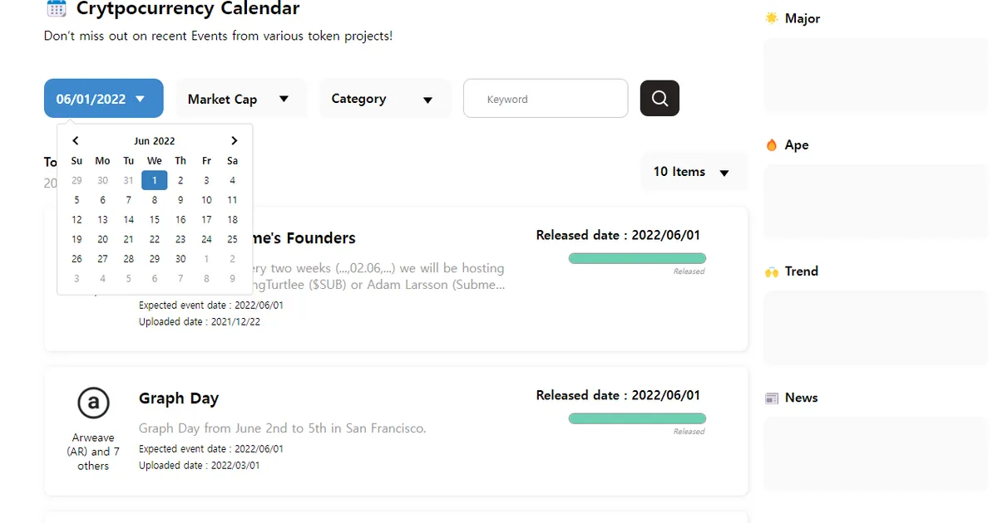Open the Graph Day event title
This screenshot has height=523, width=998.
(179, 398)
